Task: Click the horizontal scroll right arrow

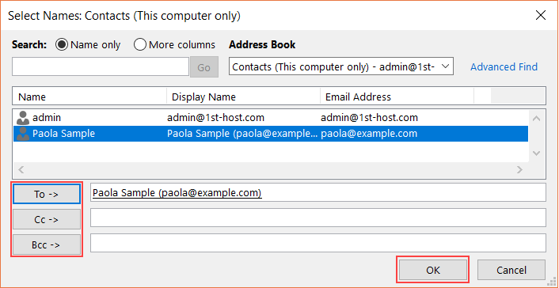Action: click(519, 169)
